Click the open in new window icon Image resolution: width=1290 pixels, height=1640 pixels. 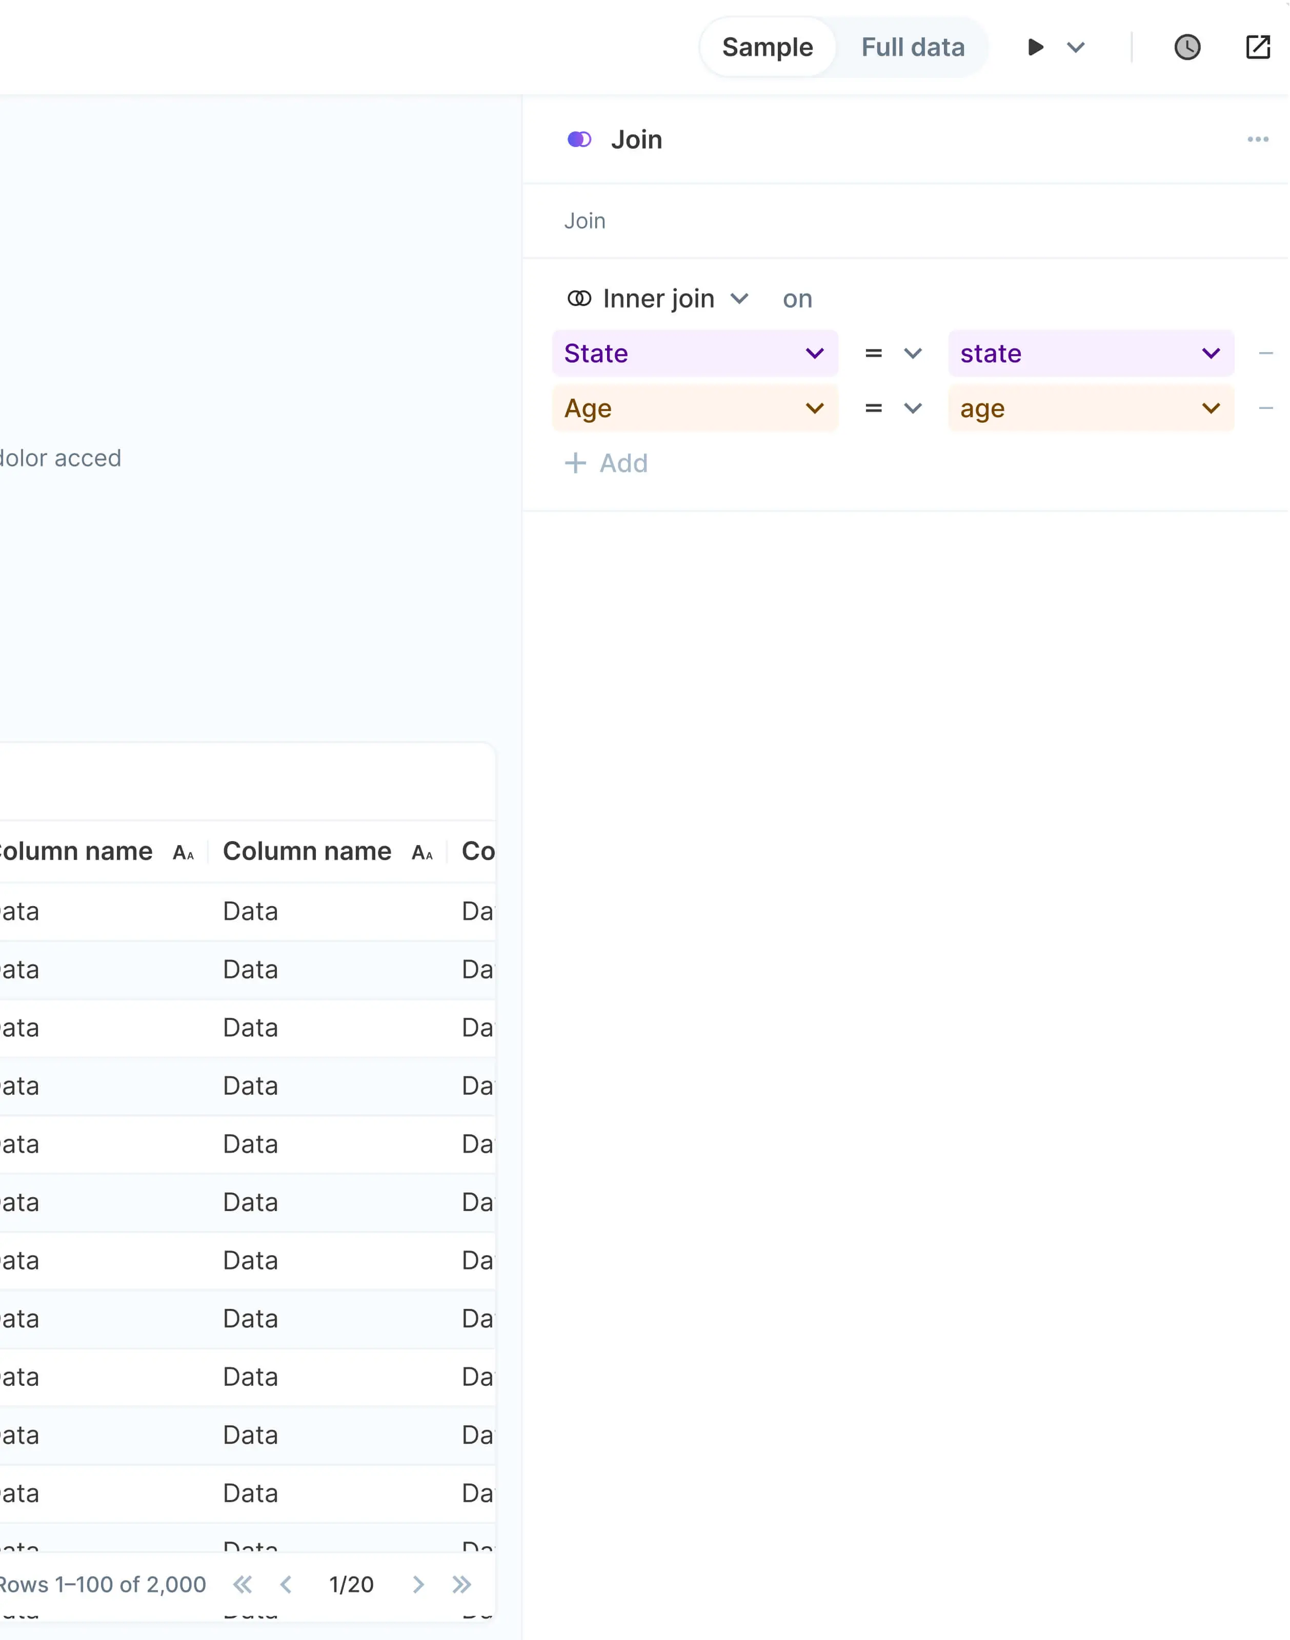[x=1258, y=48]
